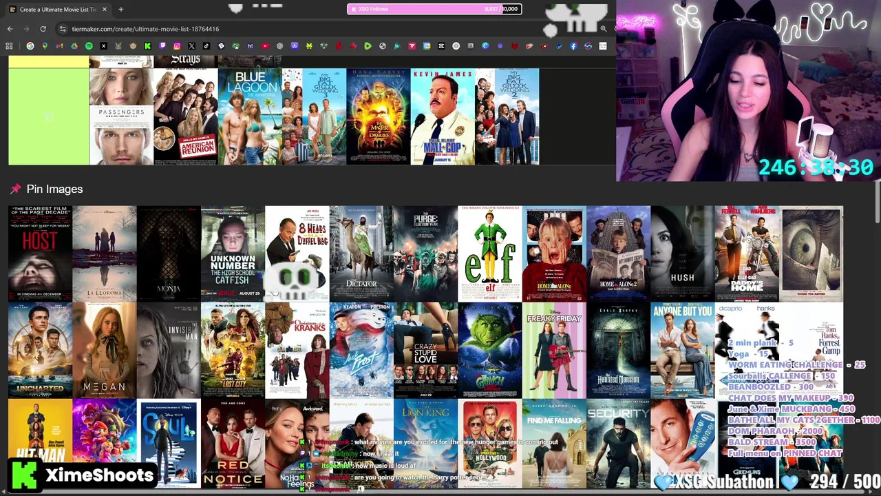Screen dimensions: 881x496
Task: Pick The Invisible Man poster
Action: (x=169, y=350)
